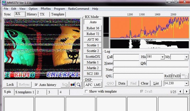Screen dimensions: 190x111
Task: Toggle the Lock button under the image
Action: 10,84
